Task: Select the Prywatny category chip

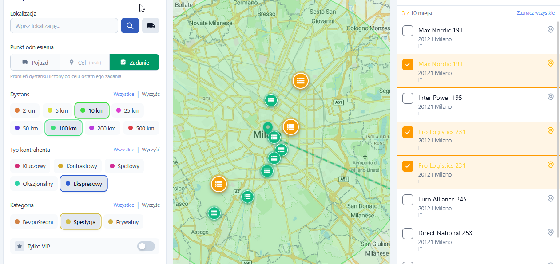Action: (x=124, y=222)
